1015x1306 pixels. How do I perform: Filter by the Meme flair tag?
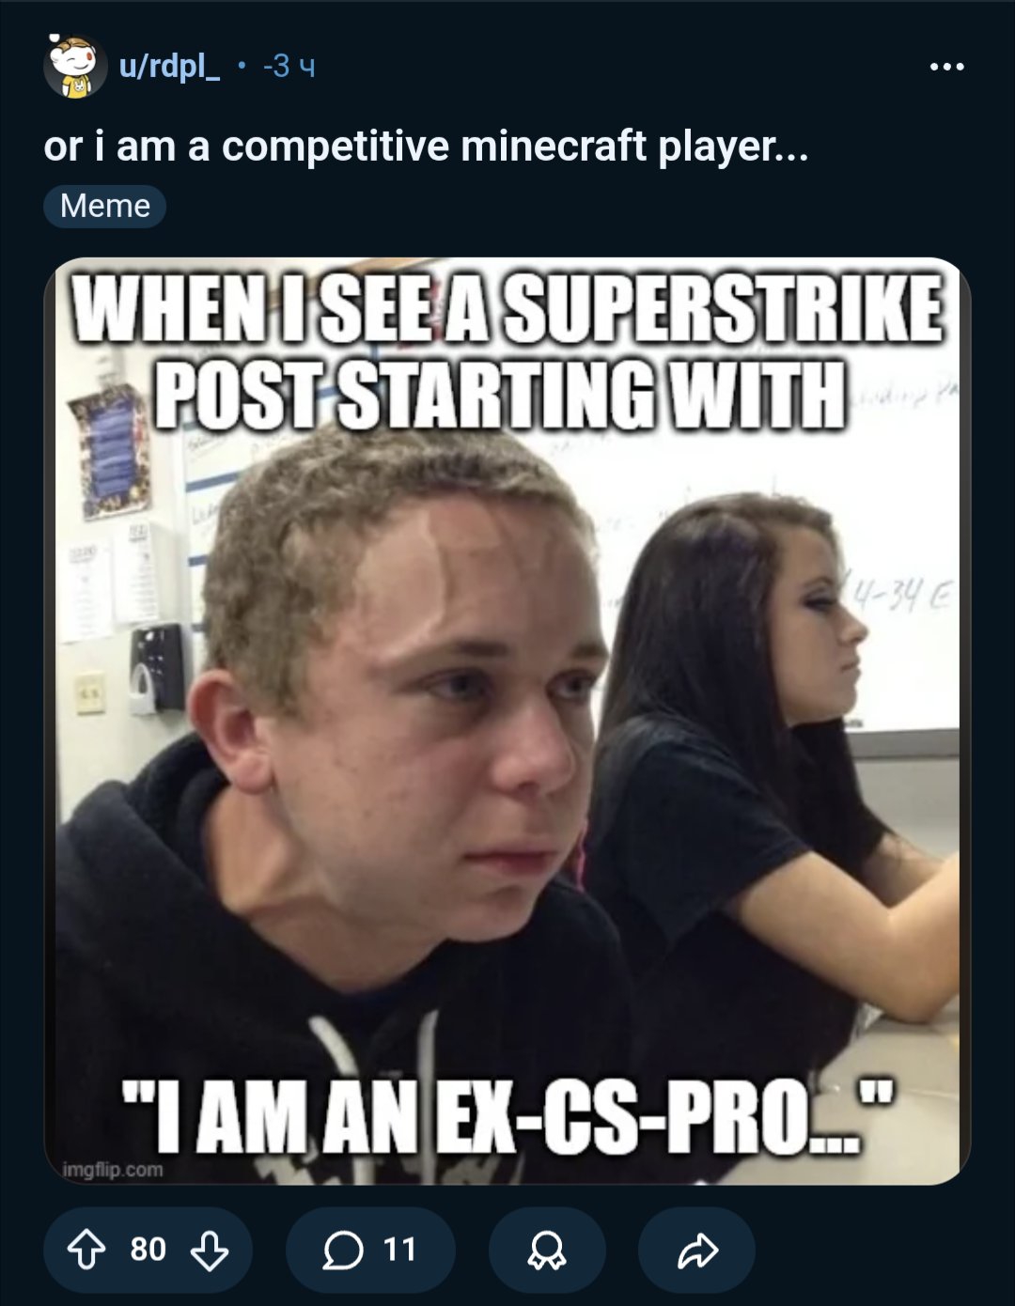(104, 206)
